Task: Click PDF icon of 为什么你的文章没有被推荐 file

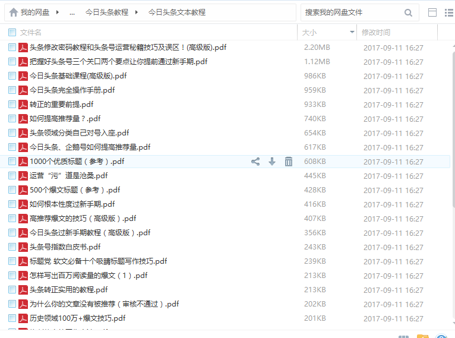Action: coord(23,304)
